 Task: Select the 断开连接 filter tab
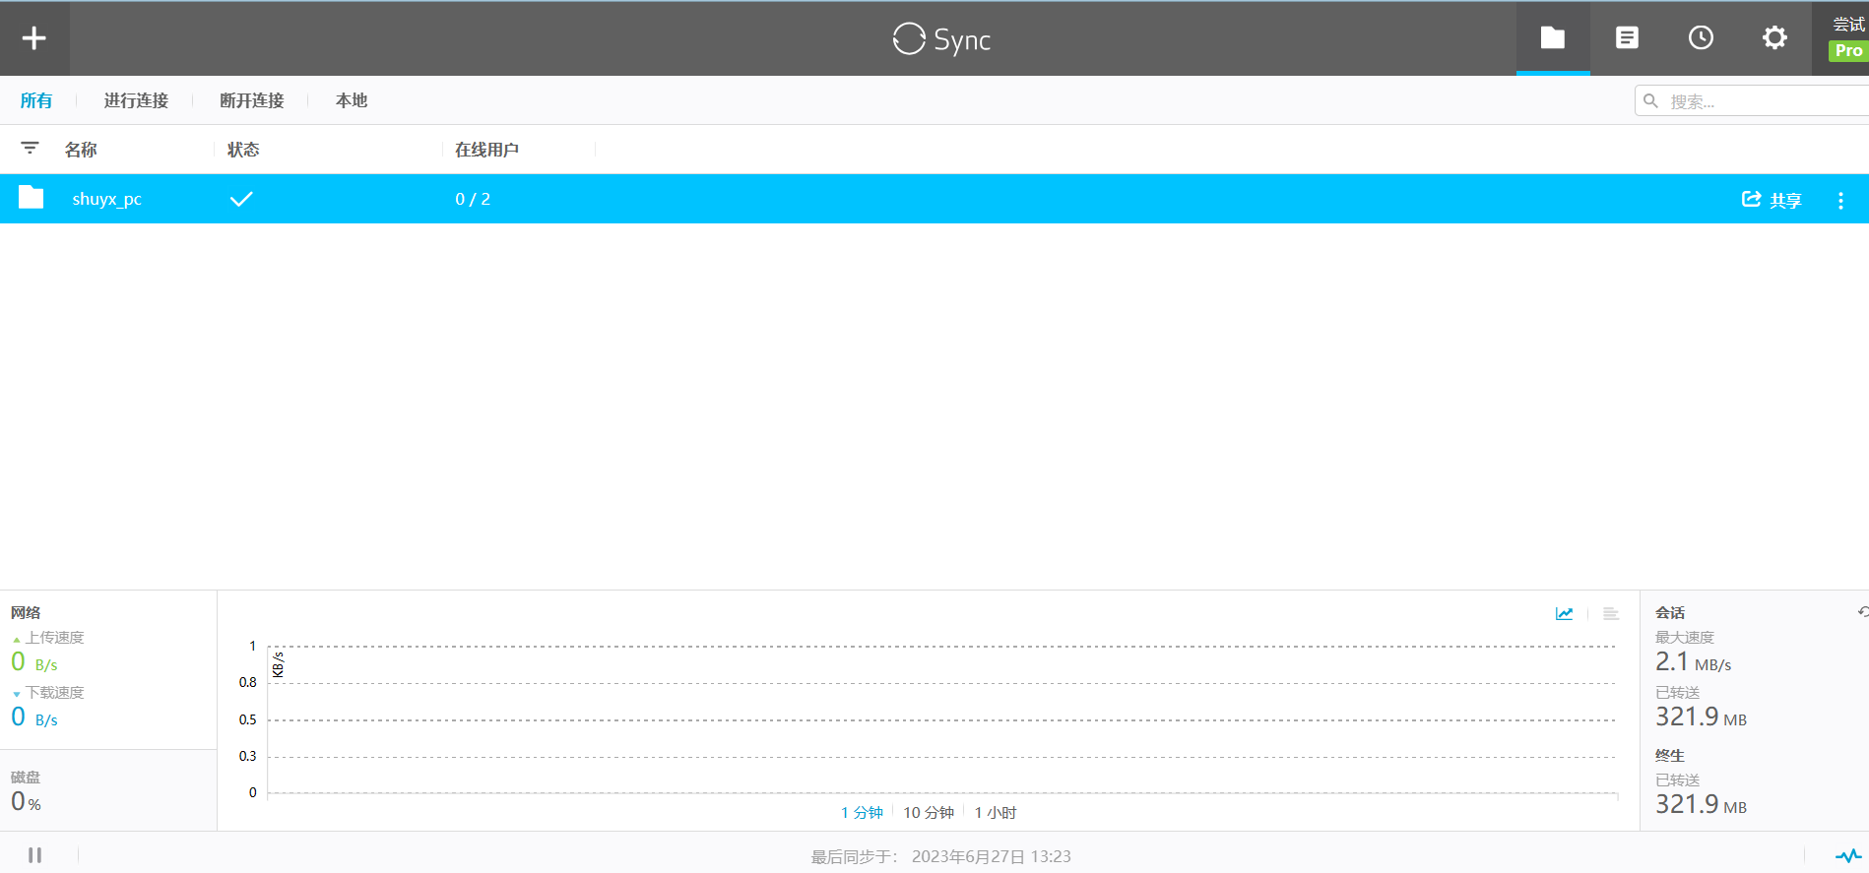(x=251, y=100)
